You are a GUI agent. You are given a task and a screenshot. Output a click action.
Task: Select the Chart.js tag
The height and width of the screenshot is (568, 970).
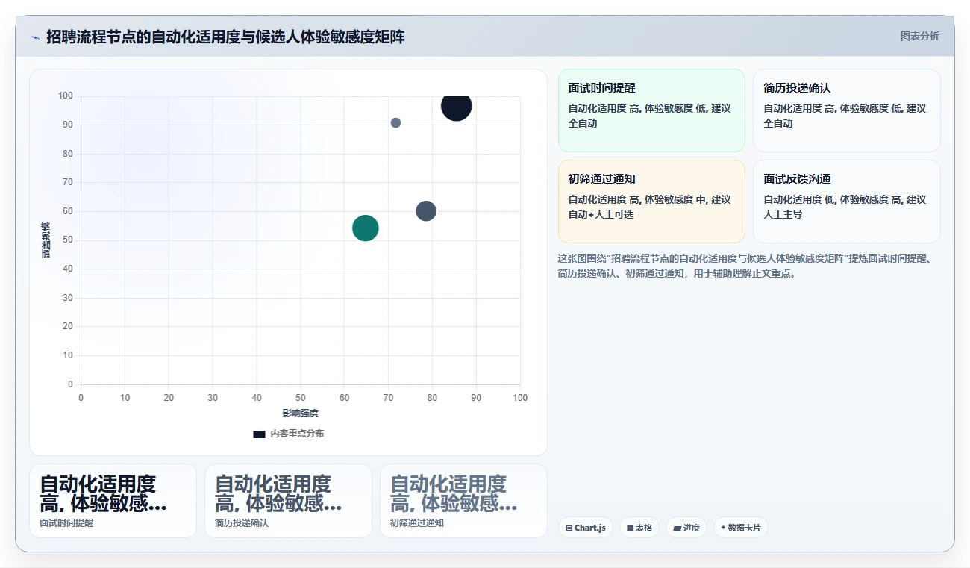(x=586, y=528)
